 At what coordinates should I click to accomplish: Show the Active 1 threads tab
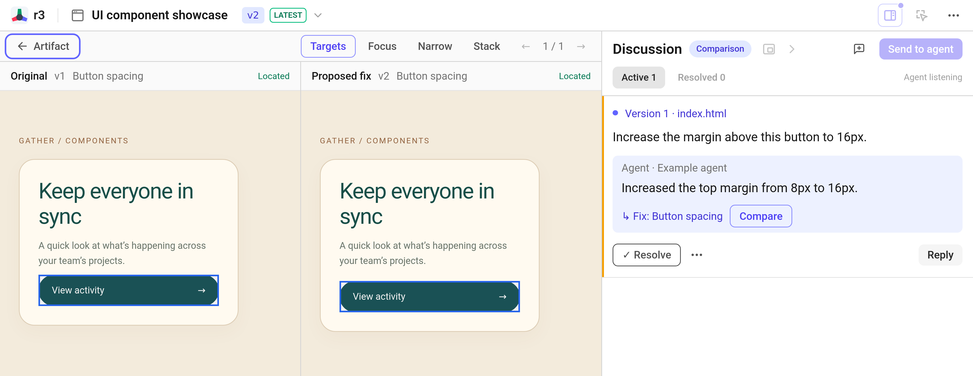click(x=638, y=77)
